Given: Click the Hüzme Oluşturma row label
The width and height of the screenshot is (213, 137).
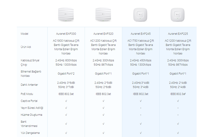Looking at the screenshot, I should point(31,115).
